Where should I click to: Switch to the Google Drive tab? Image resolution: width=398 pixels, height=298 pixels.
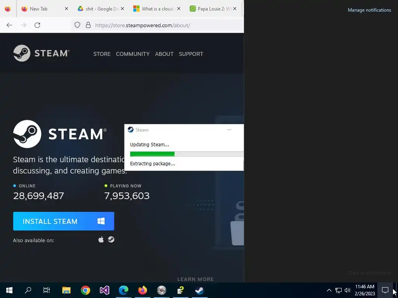point(101,9)
